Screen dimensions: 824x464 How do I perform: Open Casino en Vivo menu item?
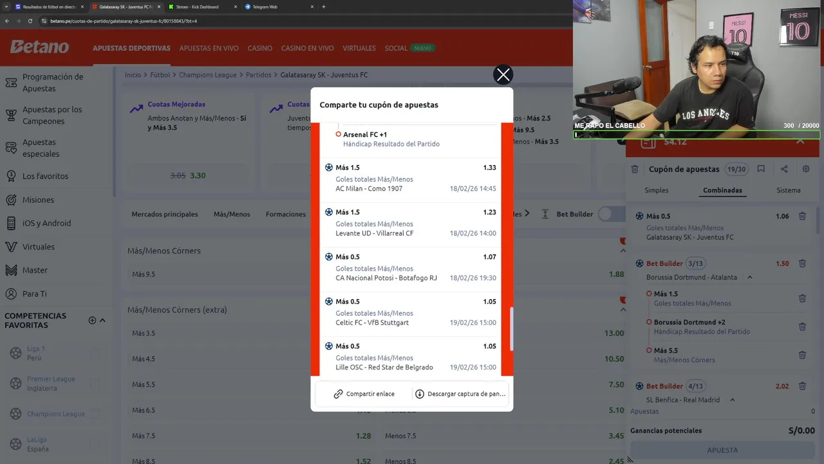click(x=308, y=48)
